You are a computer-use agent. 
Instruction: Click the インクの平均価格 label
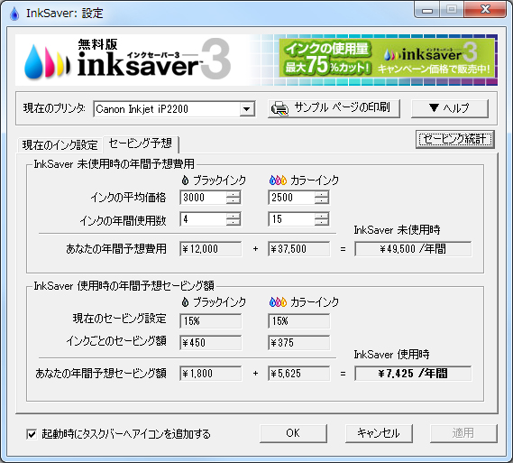tap(128, 198)
